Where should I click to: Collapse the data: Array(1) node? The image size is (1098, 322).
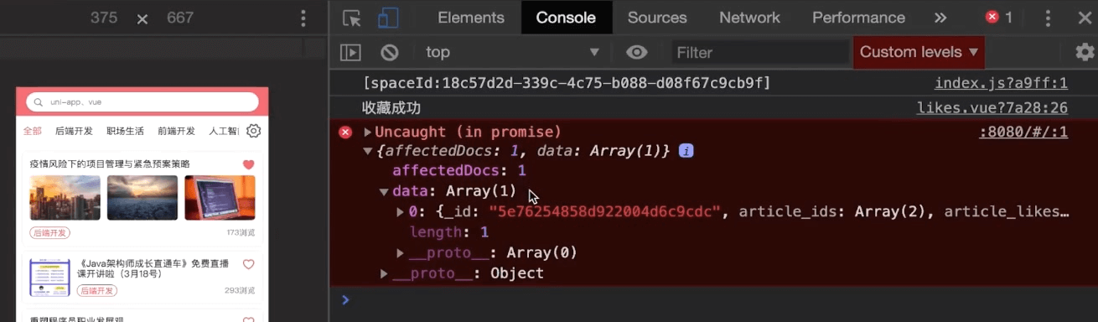(384, 191)
